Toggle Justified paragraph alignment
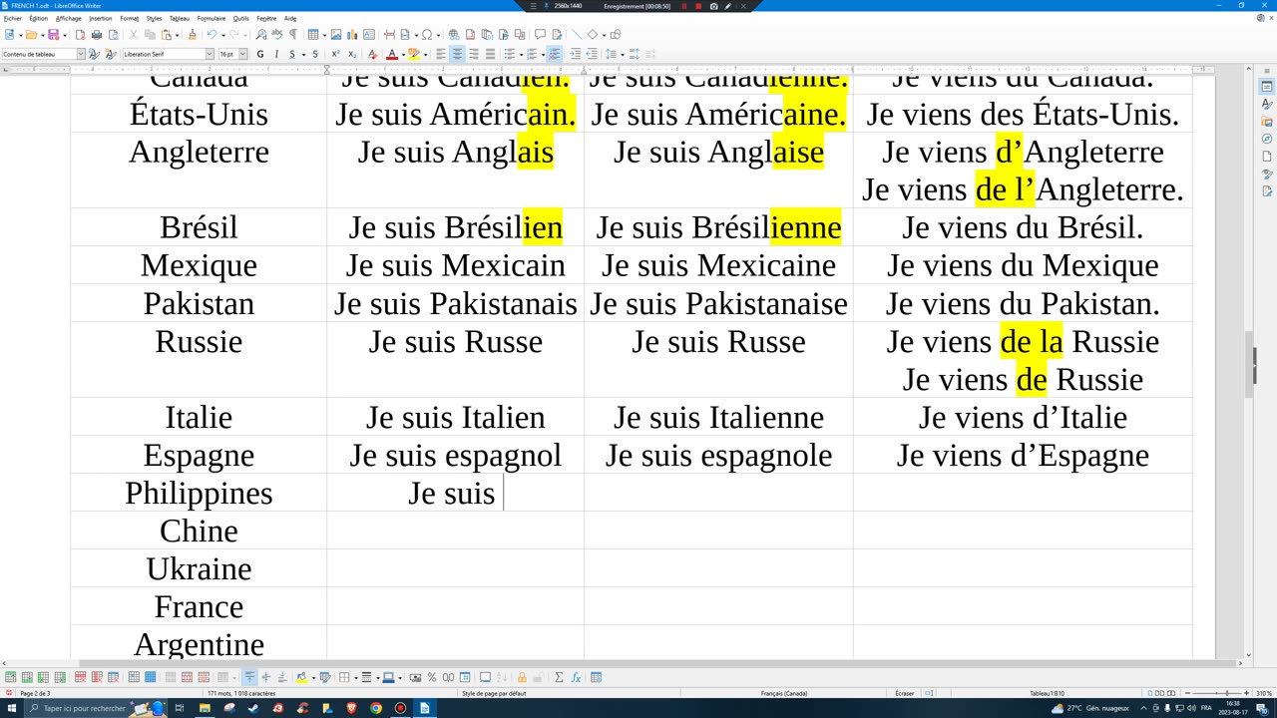 [489, 54]
